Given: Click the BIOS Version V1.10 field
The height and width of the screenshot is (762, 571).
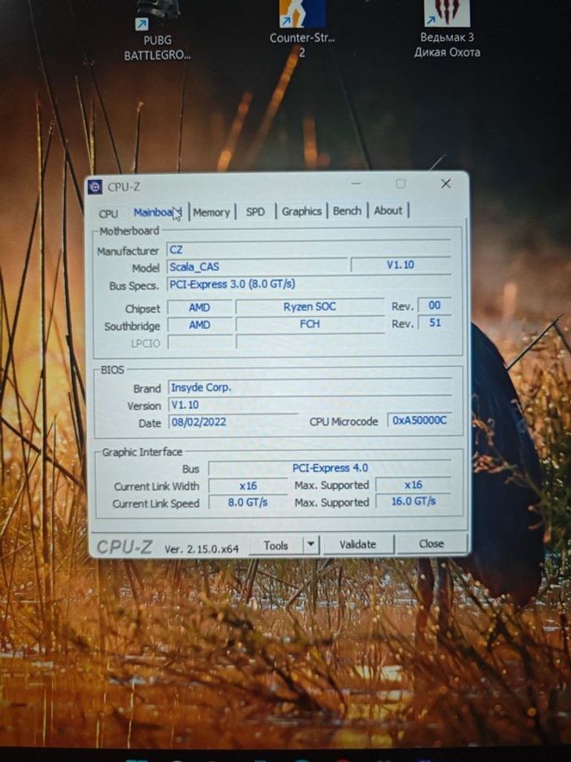Looking at the screenshot, I should [x=310, y=404].
